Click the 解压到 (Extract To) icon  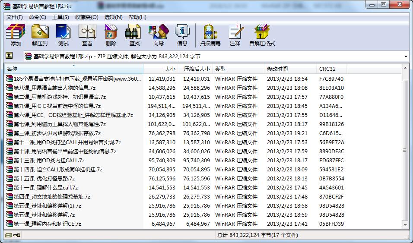point(40,35)
